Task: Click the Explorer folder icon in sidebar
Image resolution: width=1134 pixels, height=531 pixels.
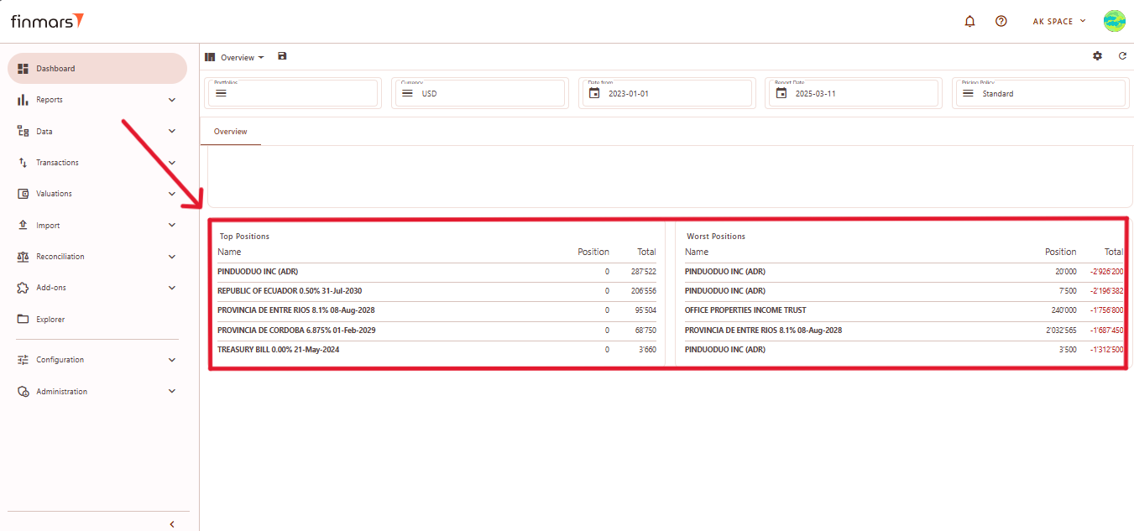Action: pos(24,320)
